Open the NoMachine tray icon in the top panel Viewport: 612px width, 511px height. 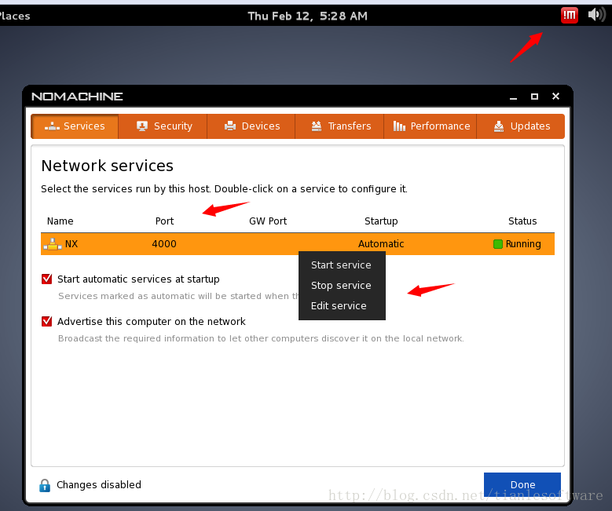(x=569, y=16)
